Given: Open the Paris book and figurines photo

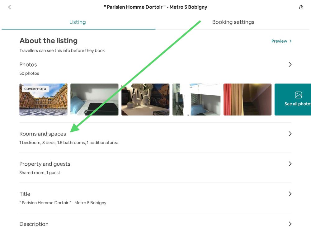Looking at the screenshot, I should 145,100.
